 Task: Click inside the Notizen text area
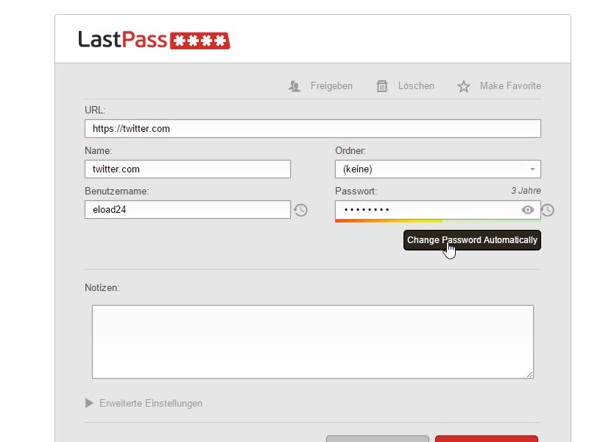[313, 342]
